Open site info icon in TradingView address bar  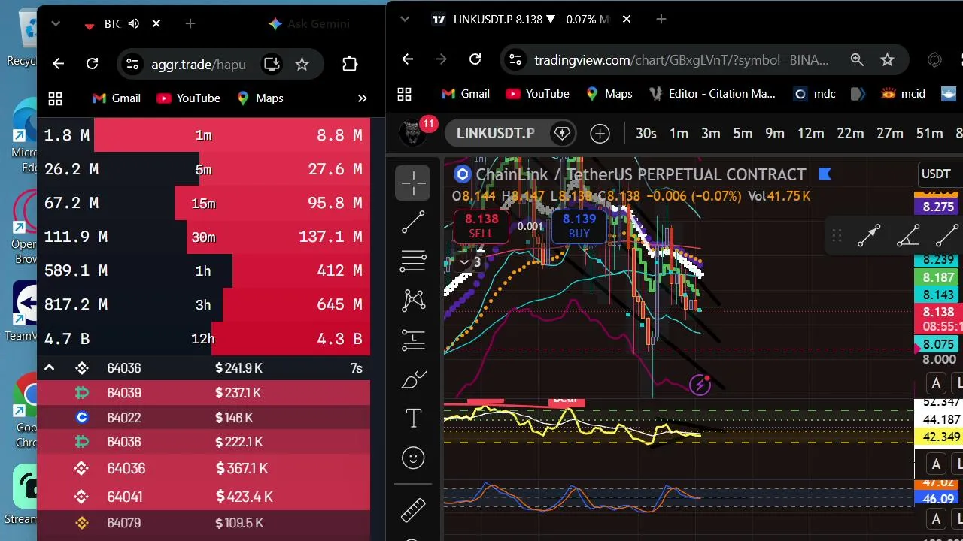pos(514,59)
